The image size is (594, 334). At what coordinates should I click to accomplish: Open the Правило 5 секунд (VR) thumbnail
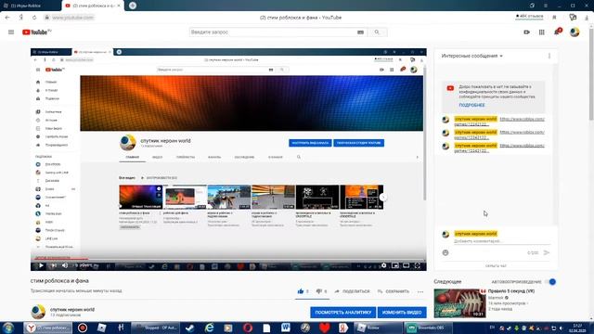459,303
